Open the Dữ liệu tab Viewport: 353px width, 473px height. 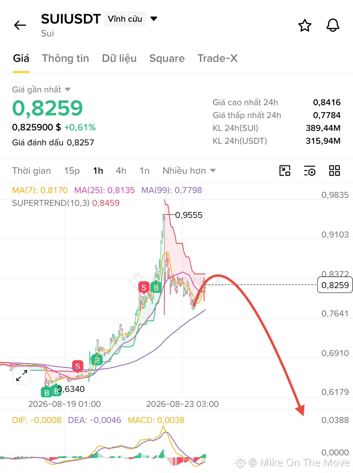click(119, 58)
